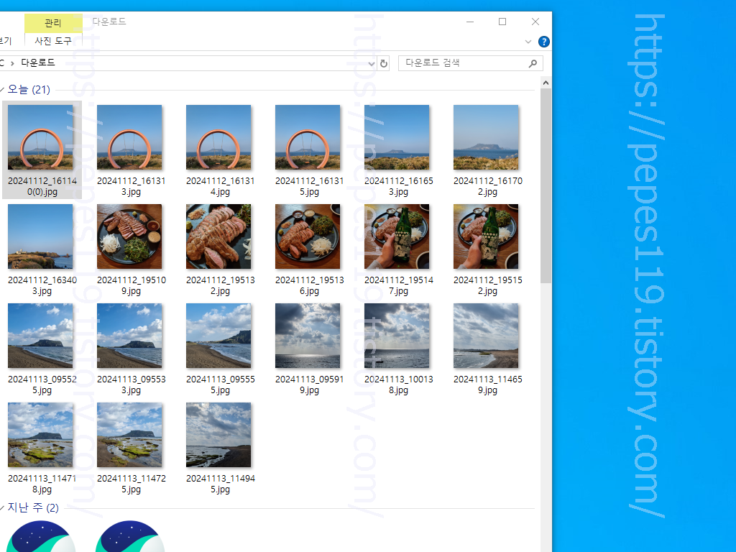Collapse the 지난 주 (2) group

point(2,507)
